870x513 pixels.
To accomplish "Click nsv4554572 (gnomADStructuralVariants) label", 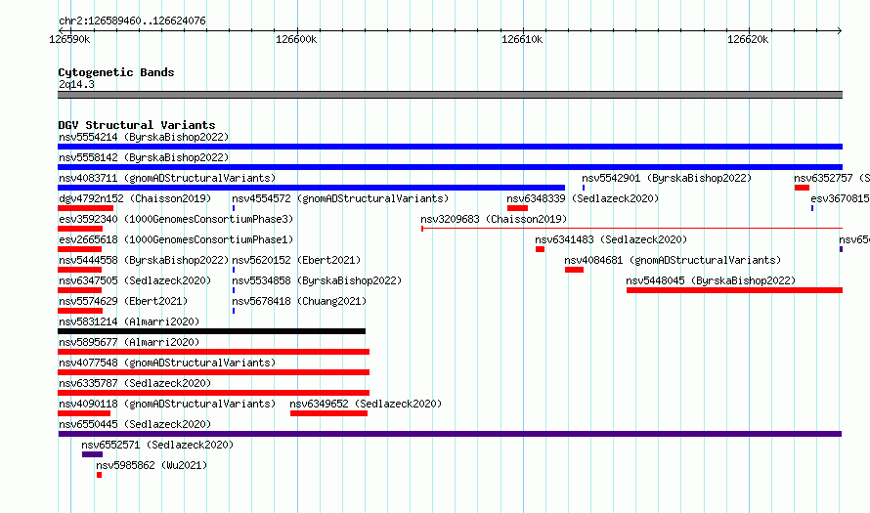I will 340,198.
